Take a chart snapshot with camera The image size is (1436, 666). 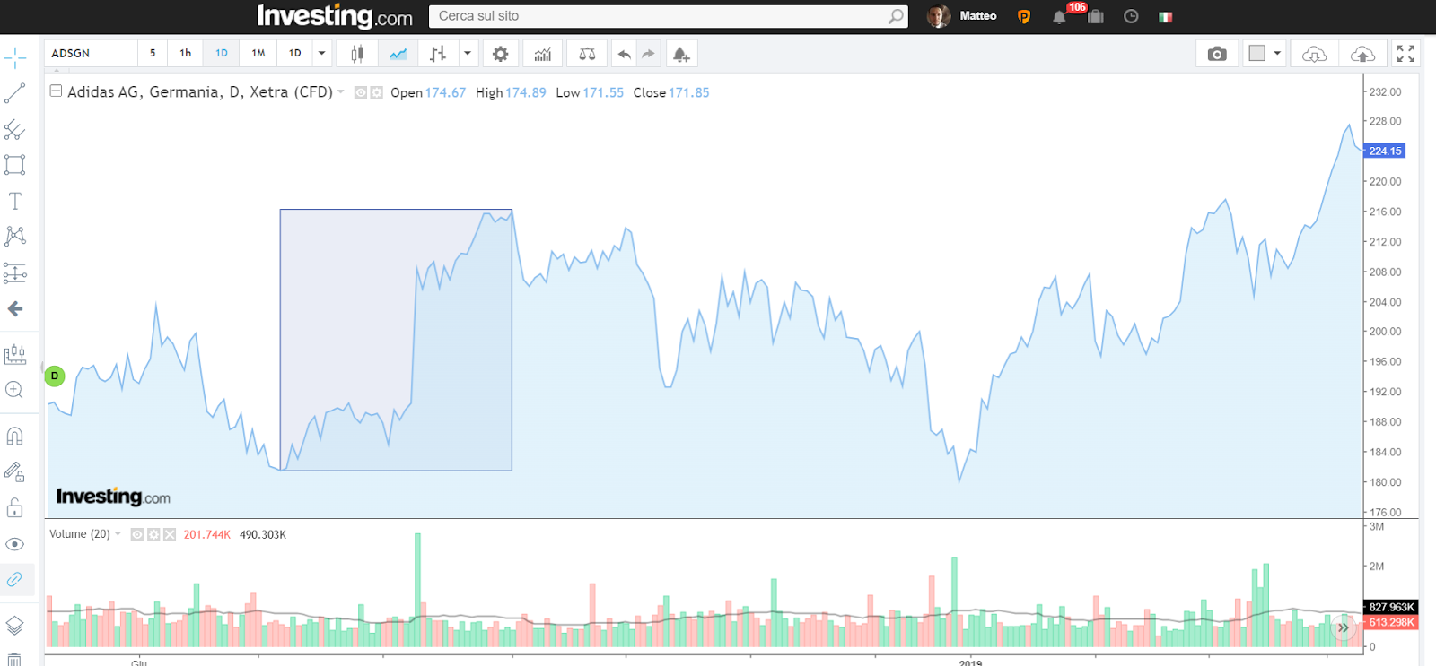pyautogui.click(x=1217, y=54)
